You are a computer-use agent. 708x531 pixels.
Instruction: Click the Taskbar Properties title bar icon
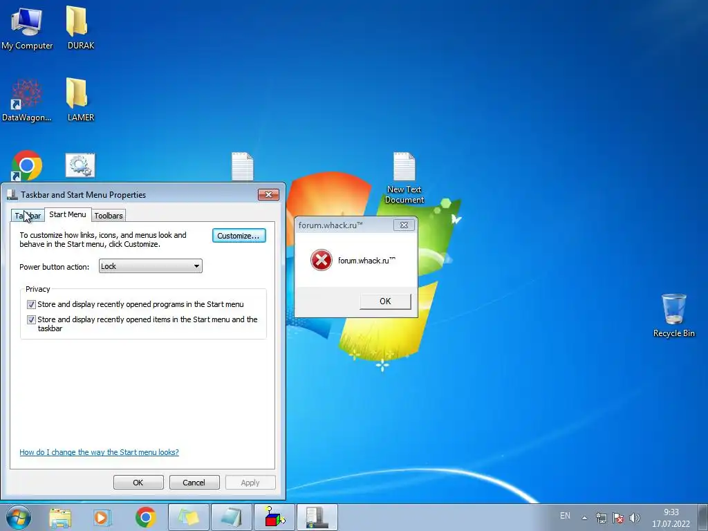pos(12,194)
